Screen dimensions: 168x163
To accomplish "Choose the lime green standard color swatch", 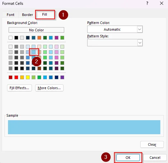I will point(34,77).
